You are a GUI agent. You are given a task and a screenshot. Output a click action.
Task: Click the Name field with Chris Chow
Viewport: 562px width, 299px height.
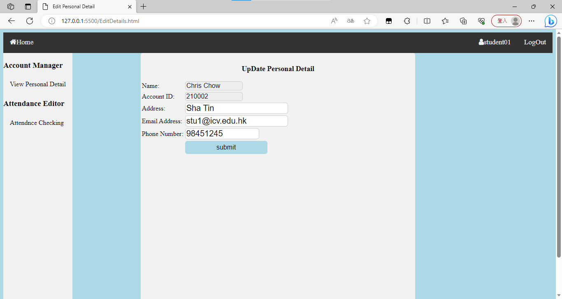pyautogui.click(x=214, y=86)
